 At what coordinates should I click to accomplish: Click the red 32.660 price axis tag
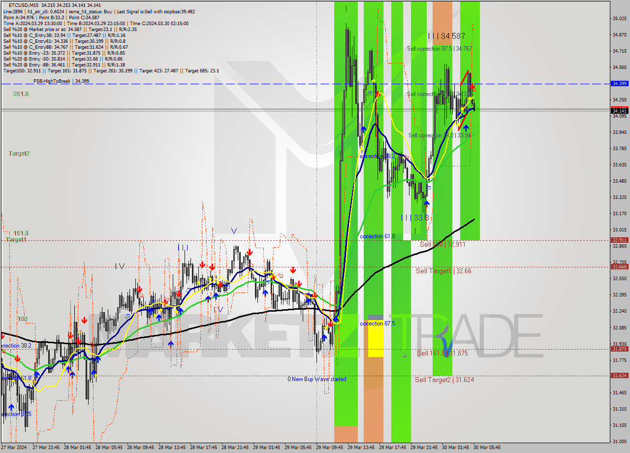(619, 267)
